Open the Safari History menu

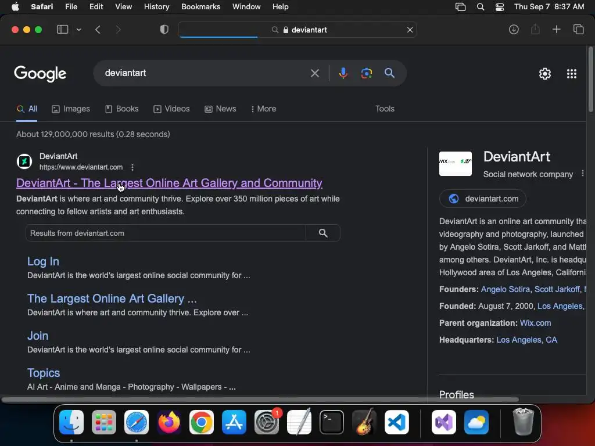[156, 7]
